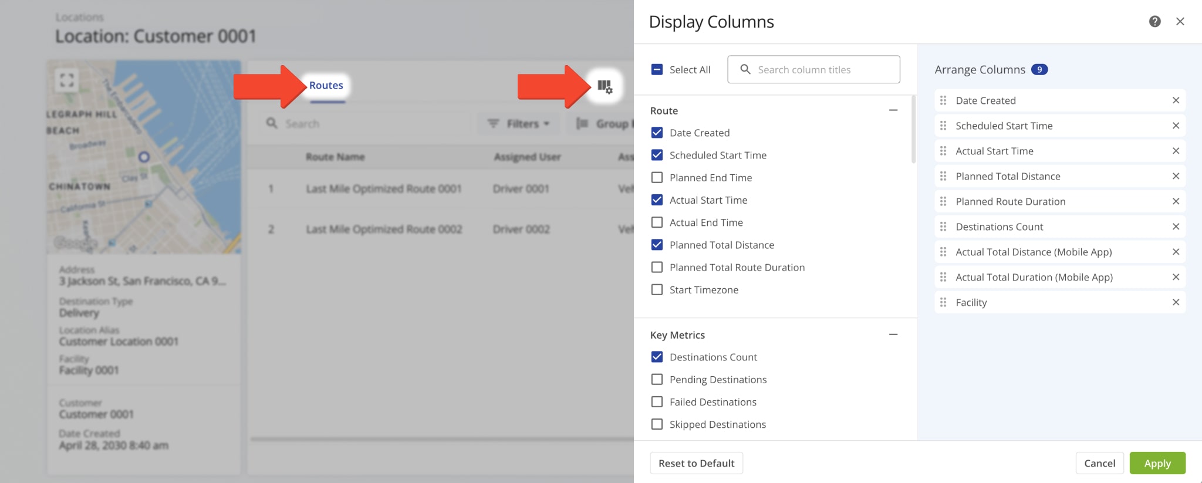This screenshot has width=1202, height=483.
Task: Open the Group by control
Action: coord(601,124)
